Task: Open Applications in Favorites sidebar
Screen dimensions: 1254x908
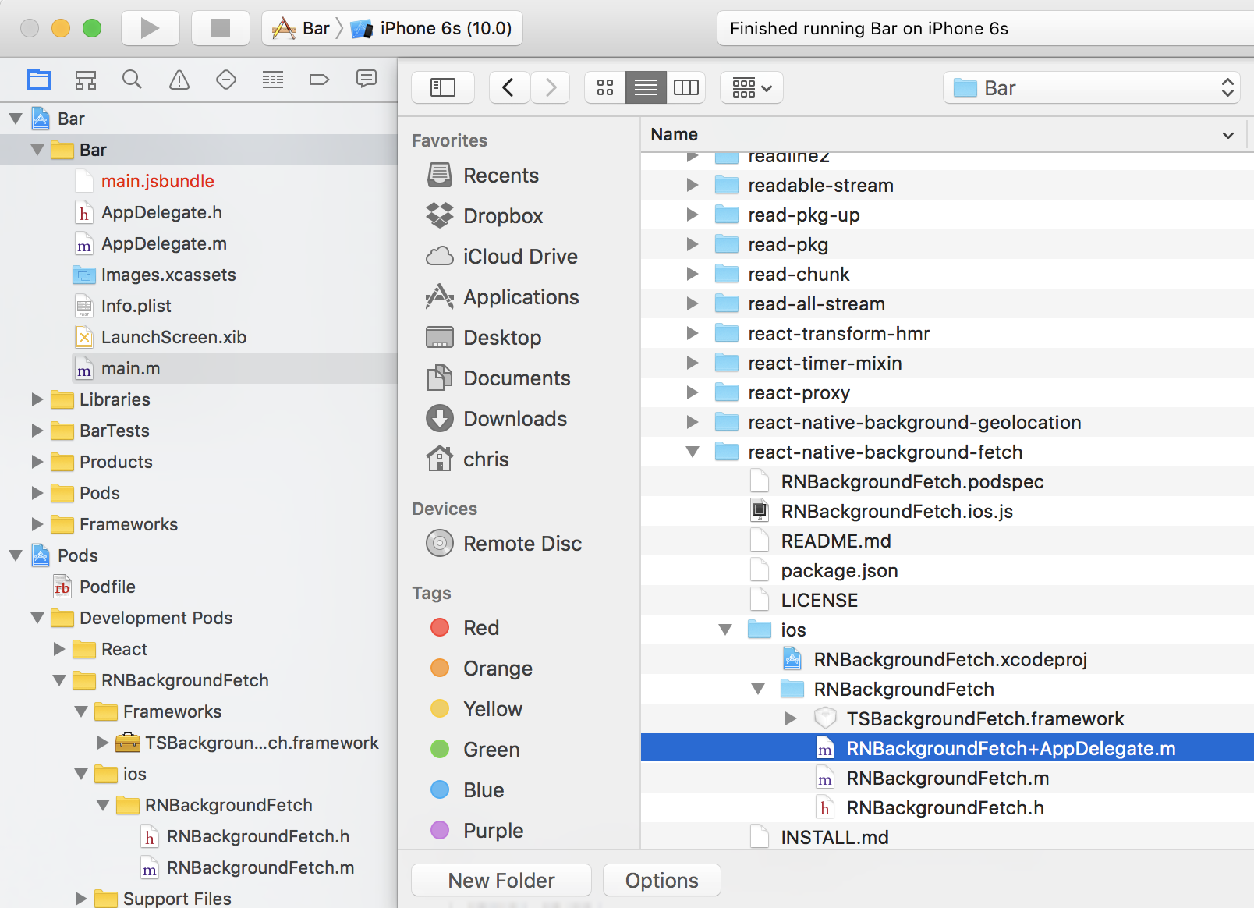Action: pos(503,297)
